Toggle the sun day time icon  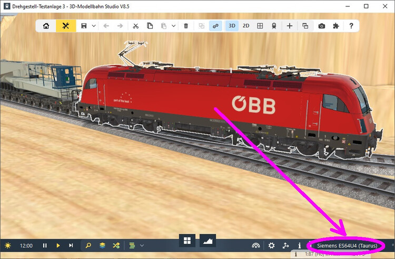(x=8, y=245)
